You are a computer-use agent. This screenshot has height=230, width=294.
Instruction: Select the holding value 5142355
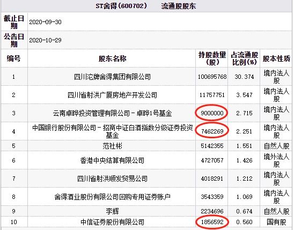click(x=212, y=146)
